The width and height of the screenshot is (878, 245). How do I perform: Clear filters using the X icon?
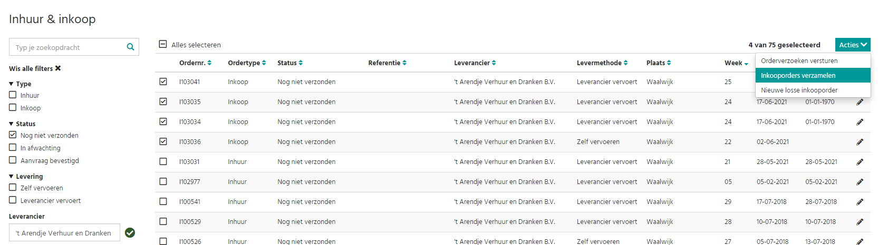[58, 68]
